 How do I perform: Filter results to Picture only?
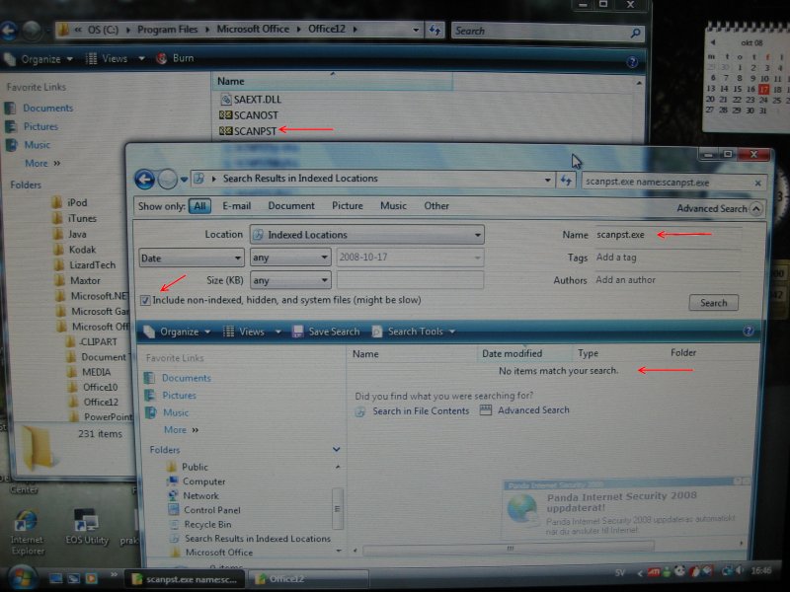pyautogui.click(x=348, y=206)
